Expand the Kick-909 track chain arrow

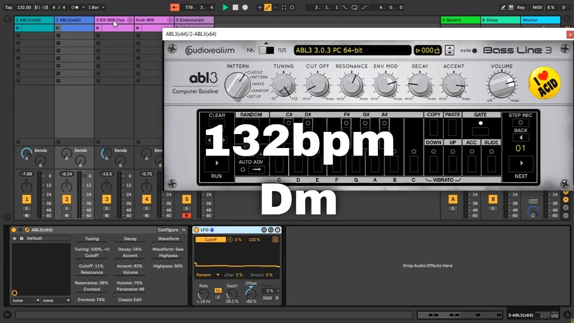pos(170,20)
